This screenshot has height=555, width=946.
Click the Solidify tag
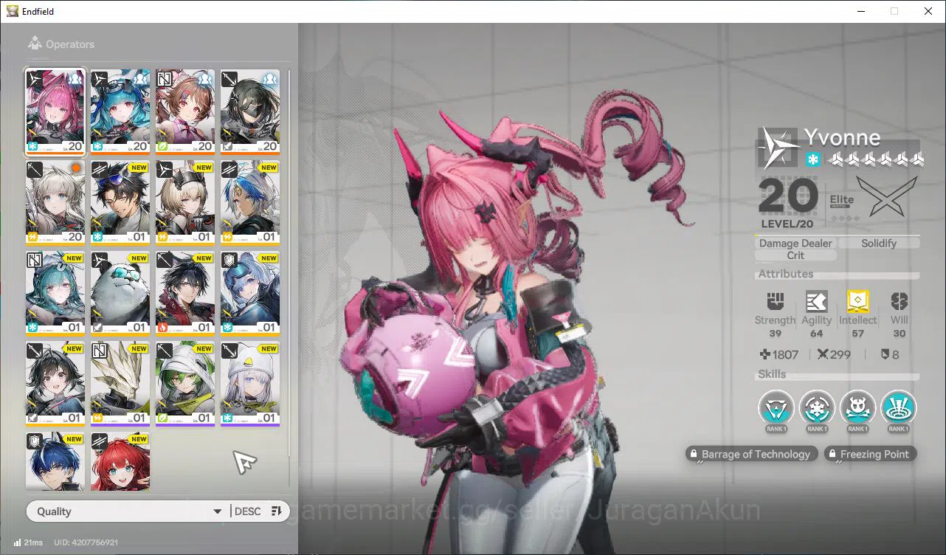879,243
